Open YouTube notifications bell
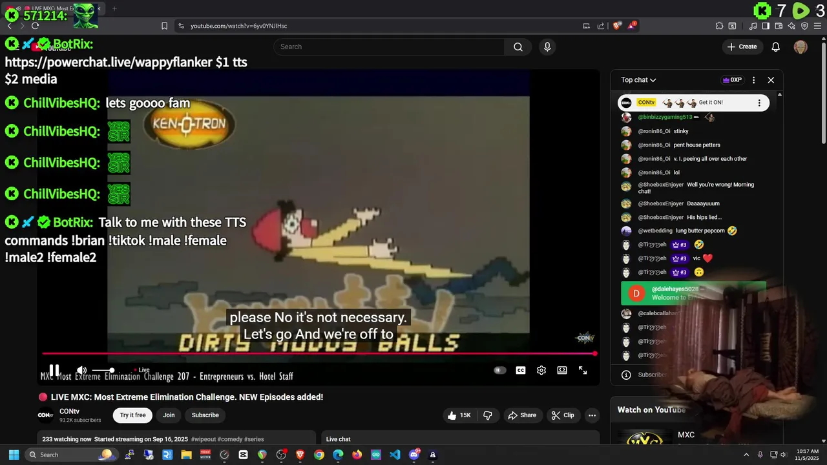Viewport: 827px width, 465px height. click(x=776, y=46)
